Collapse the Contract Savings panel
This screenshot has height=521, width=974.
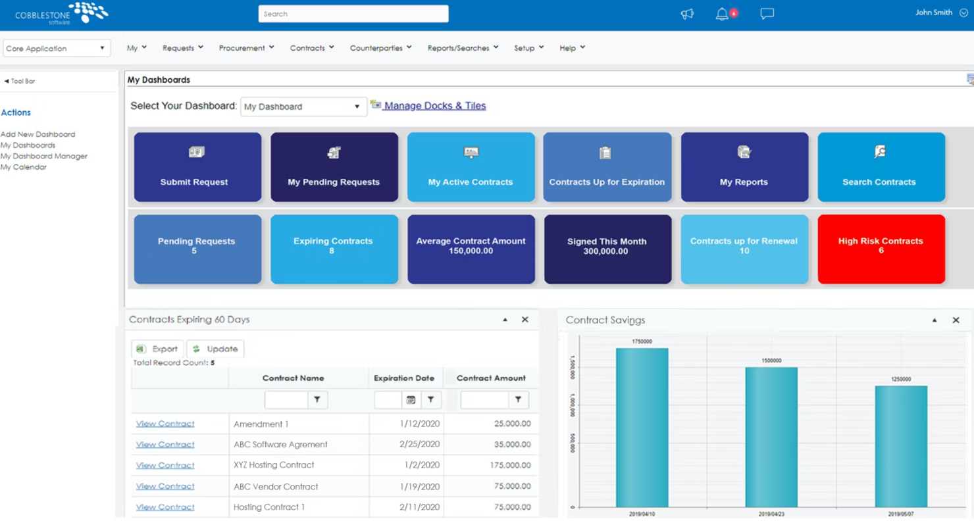934,320
